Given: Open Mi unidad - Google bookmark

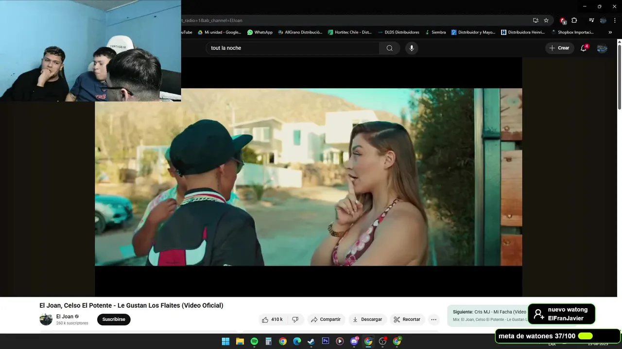Looking at the screenshot, I should click(x=219, y=32).
